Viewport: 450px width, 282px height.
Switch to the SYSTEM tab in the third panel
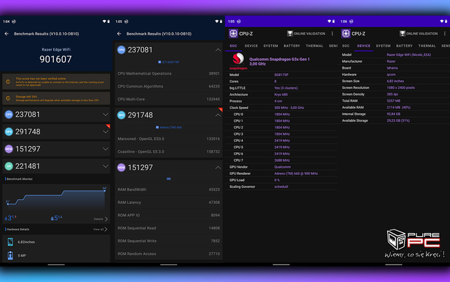point(271,46)
